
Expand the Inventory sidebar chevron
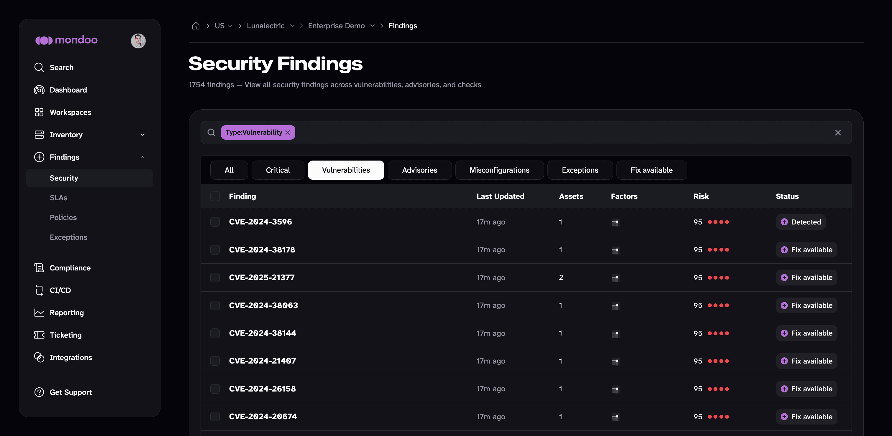(x=142, y=135)
